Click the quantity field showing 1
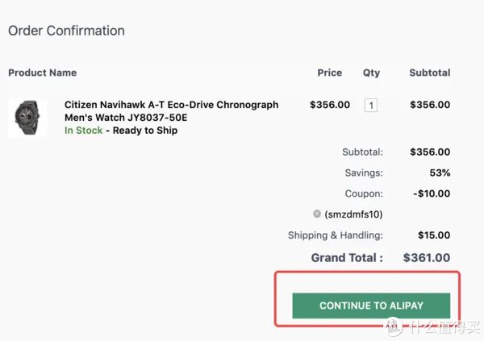Viewport: 484px width, 341px height. (371, 105)
